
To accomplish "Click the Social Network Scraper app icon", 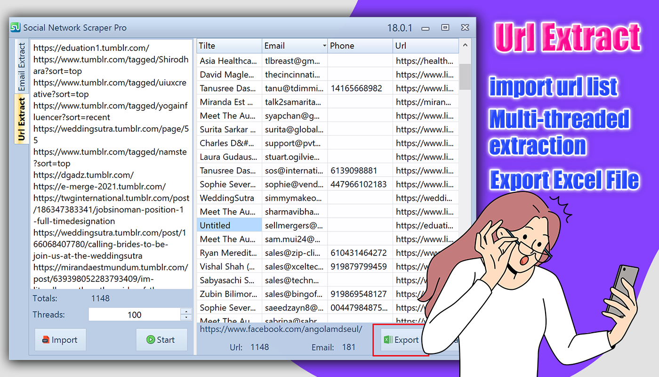I will click(x=16, y=27).
